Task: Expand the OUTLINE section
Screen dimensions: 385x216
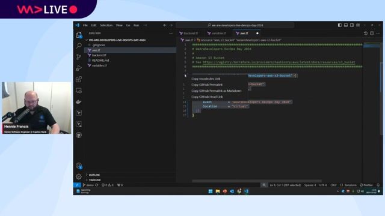Action: 94,175
